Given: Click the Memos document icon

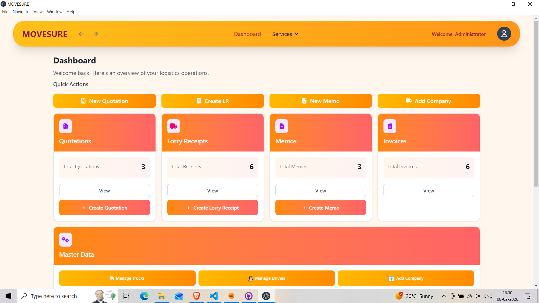Looking at the screenshot, I should (x=281, y=126).
